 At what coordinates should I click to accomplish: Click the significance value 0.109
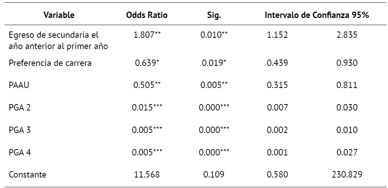coord(214,175)
